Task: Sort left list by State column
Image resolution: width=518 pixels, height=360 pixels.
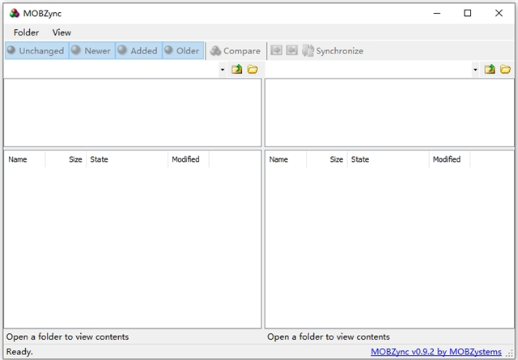Action: [x=127, y=159]
